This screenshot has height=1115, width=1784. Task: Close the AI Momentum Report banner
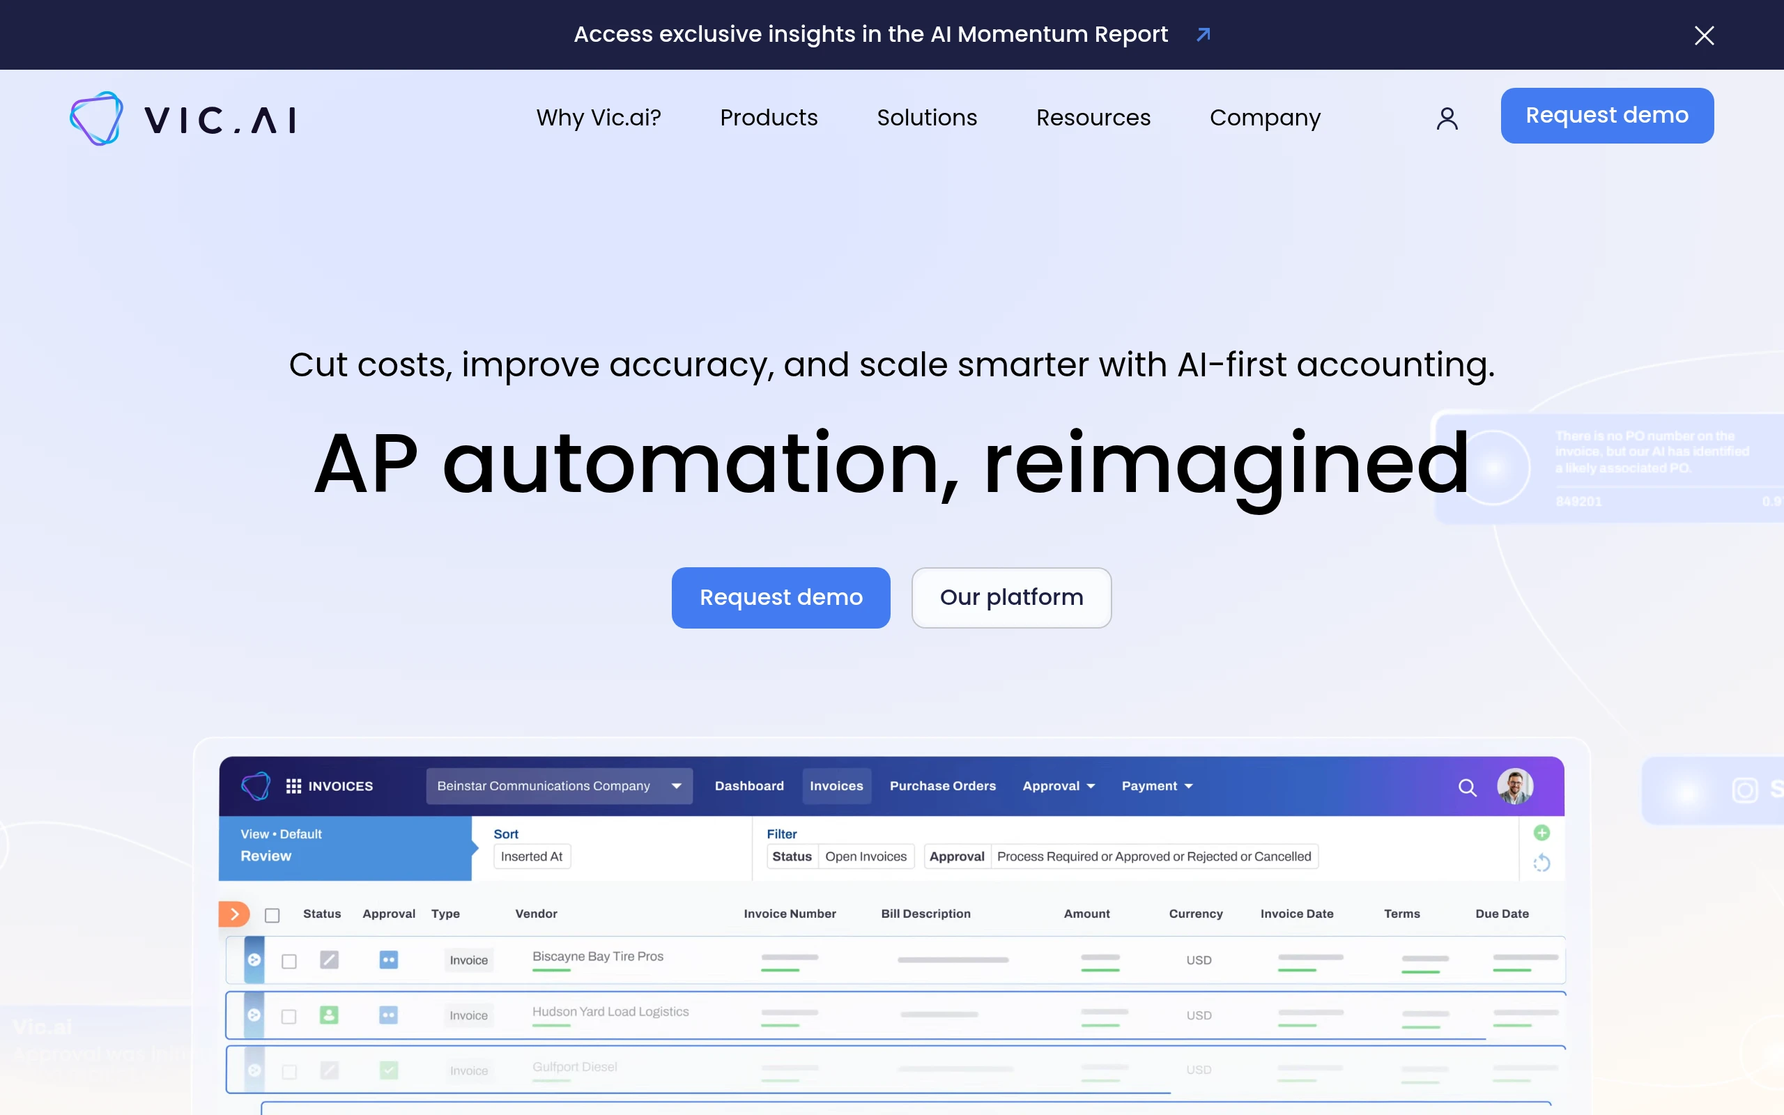click(x=1704, y=35)
